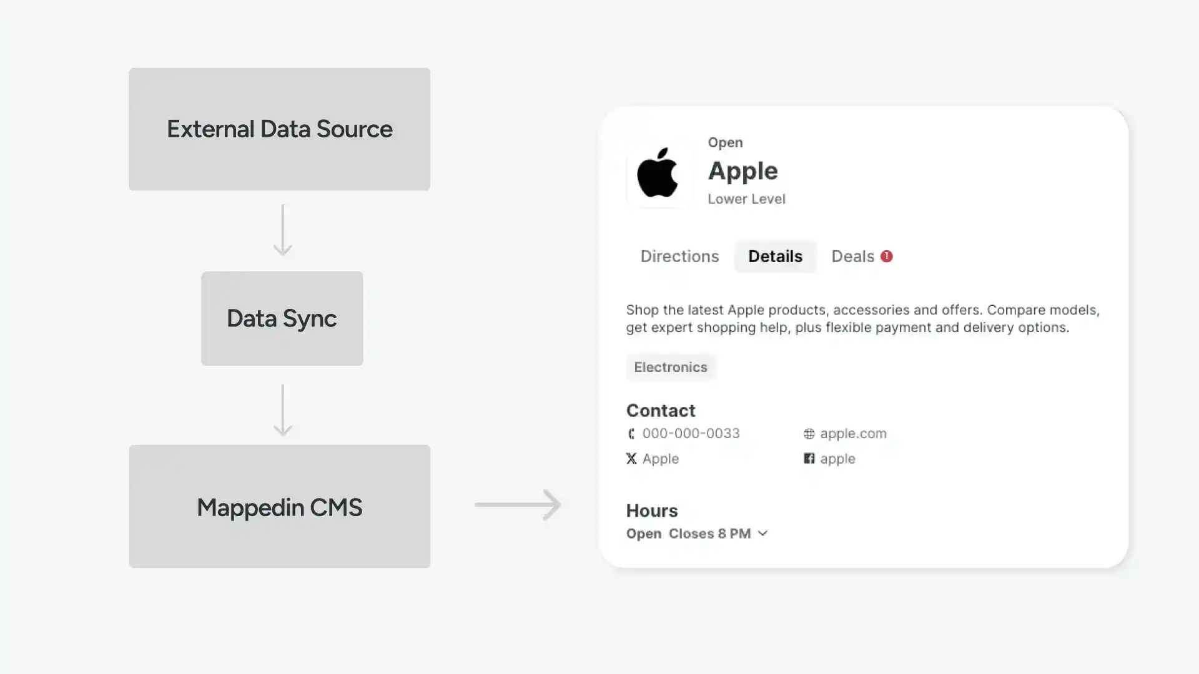Open apple.com website link
Screen dimensions: 1199x674
853,433
